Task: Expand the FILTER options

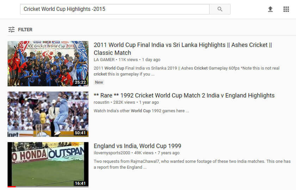Action: 25,30
